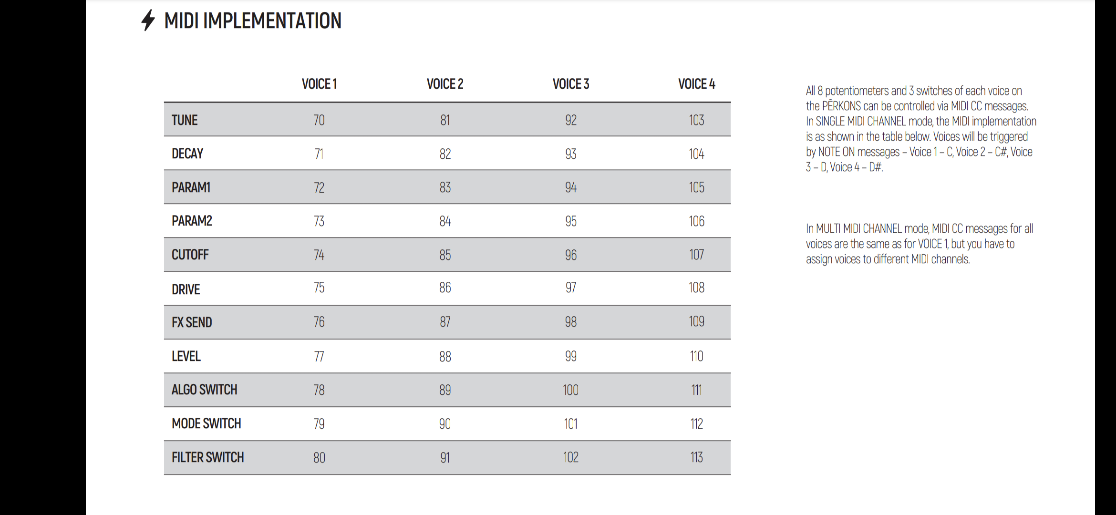Screen dimensions: 1116x515
Task: Select the MODE SWITCH row label
Action: 206,423
